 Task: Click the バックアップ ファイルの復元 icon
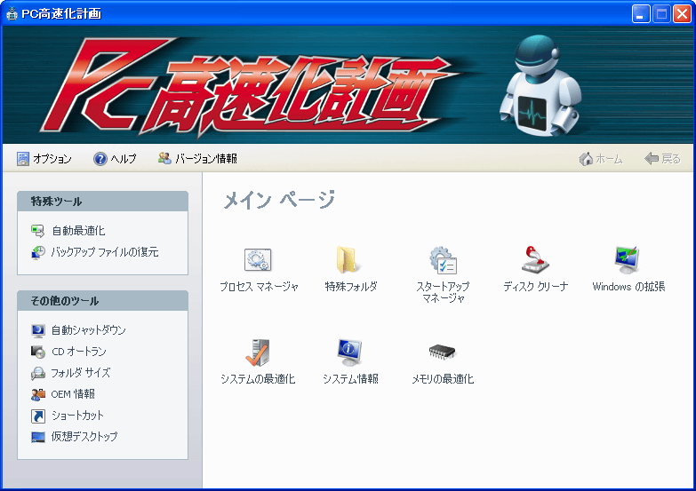(x=37, y=252)
